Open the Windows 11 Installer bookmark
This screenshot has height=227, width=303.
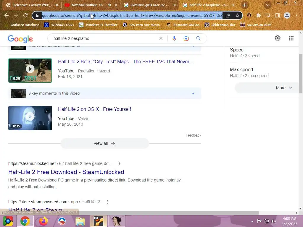98,25
